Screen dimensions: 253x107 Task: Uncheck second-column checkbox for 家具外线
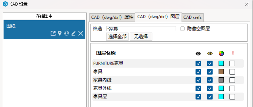[210, 88]
